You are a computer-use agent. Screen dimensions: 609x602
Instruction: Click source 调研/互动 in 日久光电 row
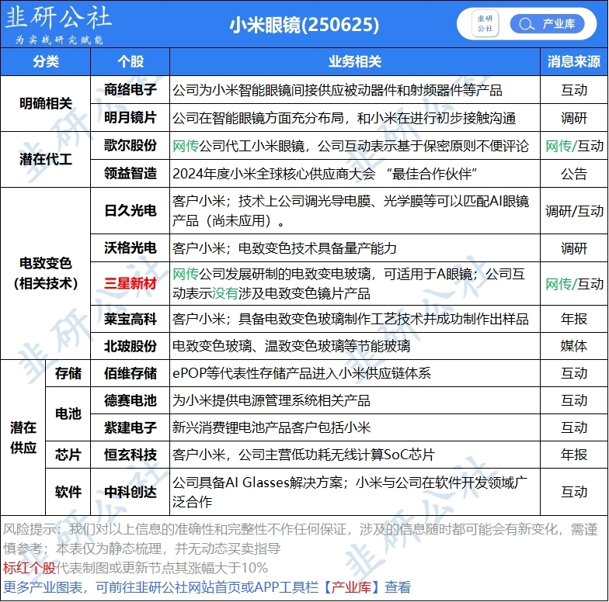[x=574, y=211]
